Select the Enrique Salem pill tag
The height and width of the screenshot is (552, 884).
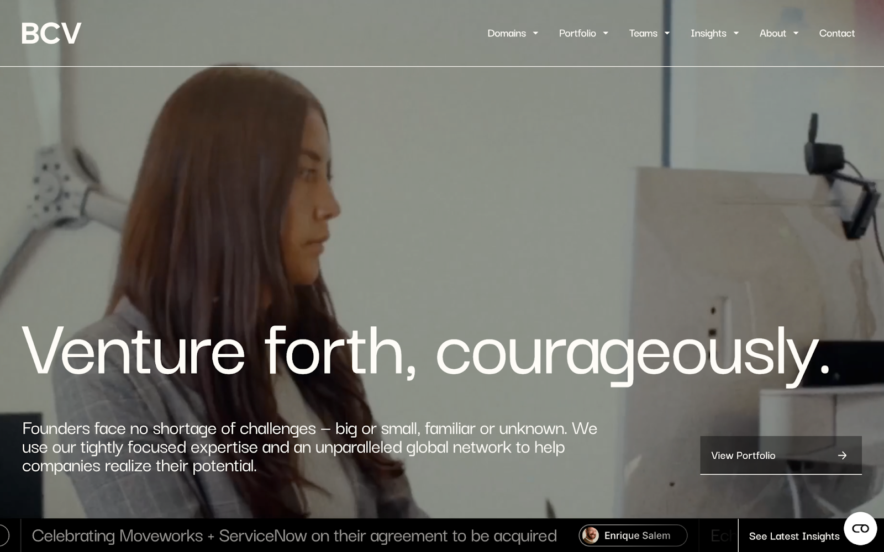coord(633,535)
